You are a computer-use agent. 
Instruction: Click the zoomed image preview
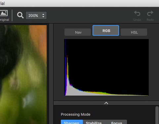click(23, 74)
